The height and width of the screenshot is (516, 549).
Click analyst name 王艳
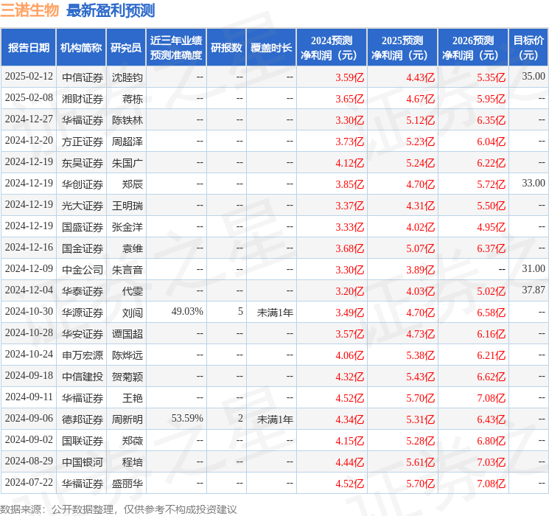133,397
